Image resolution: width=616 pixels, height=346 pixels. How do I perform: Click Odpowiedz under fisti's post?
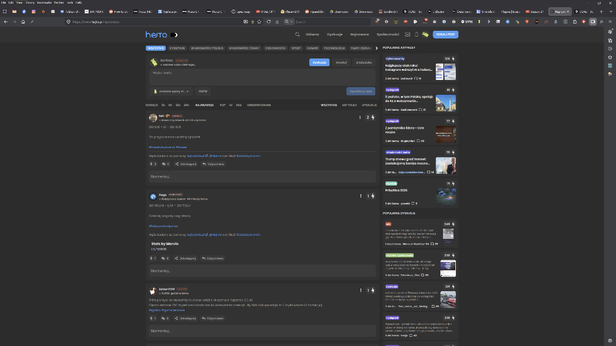tap(213, 164)
